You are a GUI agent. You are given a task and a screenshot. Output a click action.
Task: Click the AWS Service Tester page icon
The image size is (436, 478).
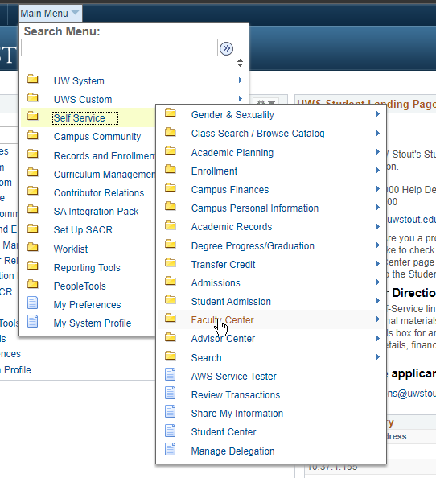click(171, 374)
